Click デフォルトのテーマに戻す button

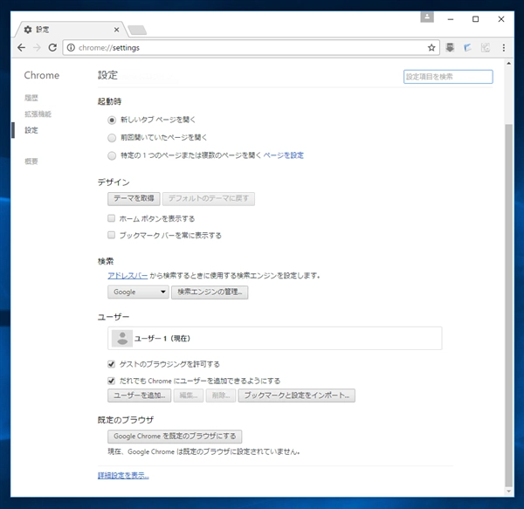(x=209, y=199)
